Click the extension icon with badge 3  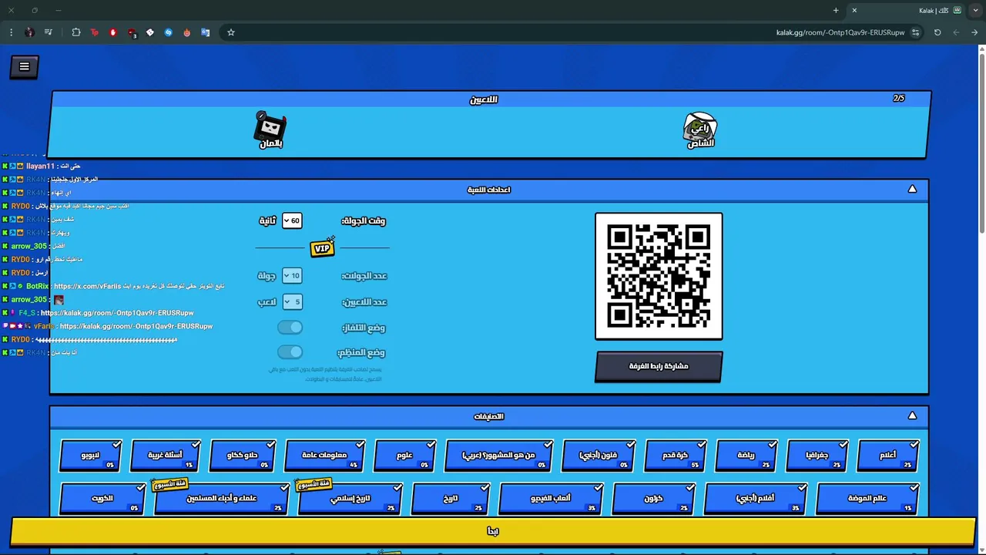point(132,32)
